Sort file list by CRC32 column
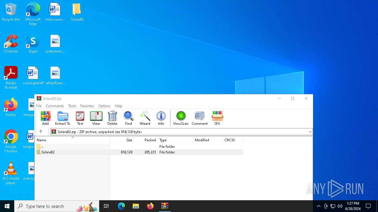Image resolution: width=378 pixels, height=212 pixels. click(233, 140)
